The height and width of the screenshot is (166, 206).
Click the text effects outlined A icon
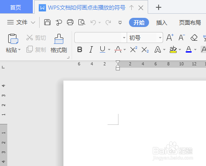(158, 49)
